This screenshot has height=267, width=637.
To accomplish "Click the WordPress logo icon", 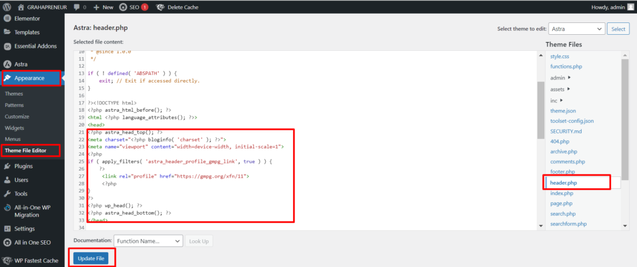I will [7, 7].
